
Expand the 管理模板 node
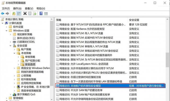pos(7,98)
